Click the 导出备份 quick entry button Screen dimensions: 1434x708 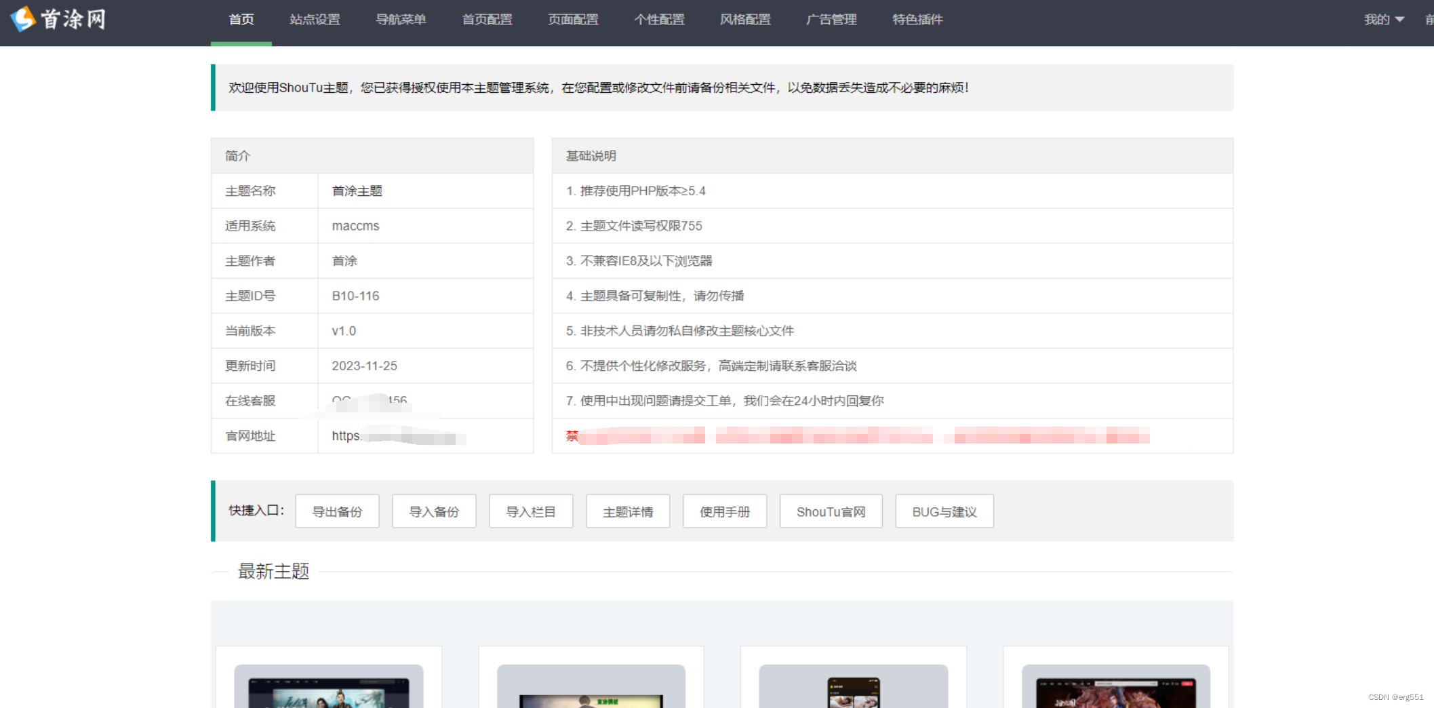[337, 511]
